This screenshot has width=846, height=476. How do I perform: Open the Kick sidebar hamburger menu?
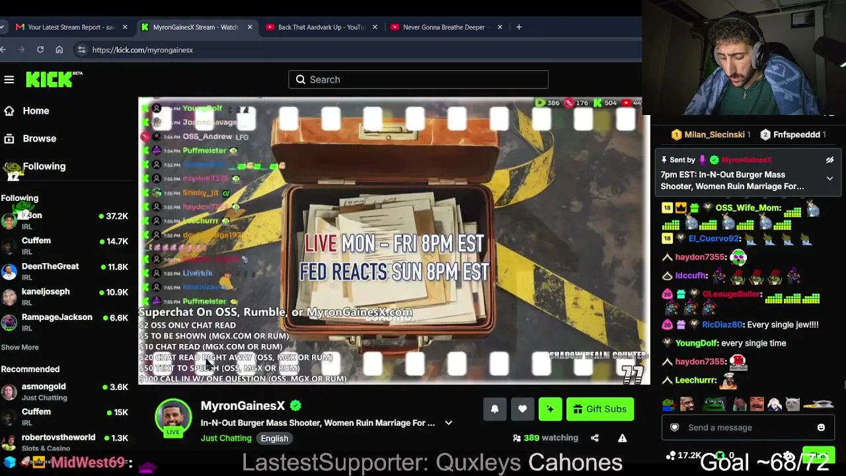pos(9,79)
